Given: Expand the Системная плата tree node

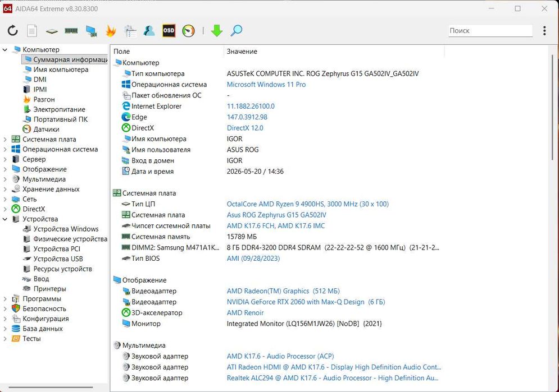Looking at the screenshot, I should pyautogui.click(x=5, y=140).
